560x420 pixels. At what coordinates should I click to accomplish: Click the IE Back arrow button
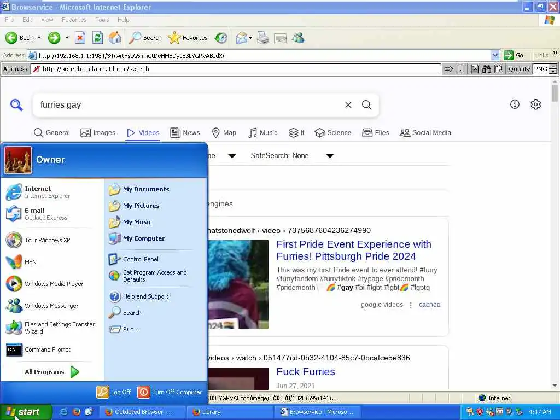pyautogui.click(x=19, y=38)
